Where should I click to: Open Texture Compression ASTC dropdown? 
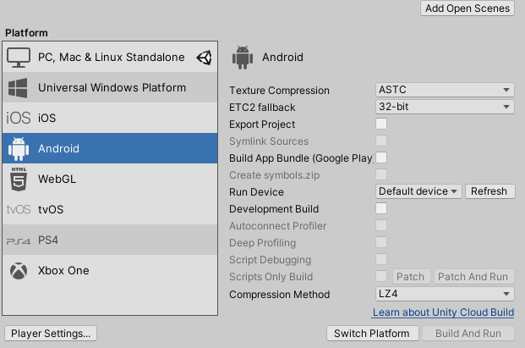click(445, 90)
